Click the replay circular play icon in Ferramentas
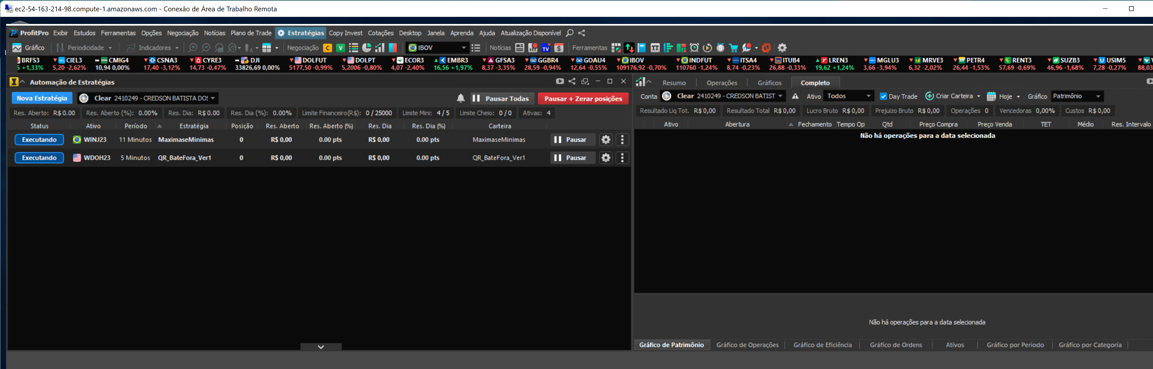Viewport: 1153px width, 369px height. (708, 48)
